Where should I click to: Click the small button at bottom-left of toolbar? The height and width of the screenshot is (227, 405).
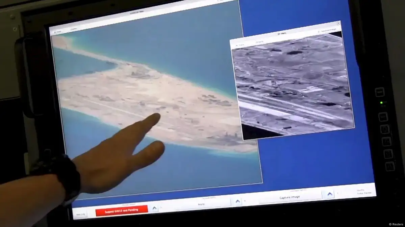80,214
